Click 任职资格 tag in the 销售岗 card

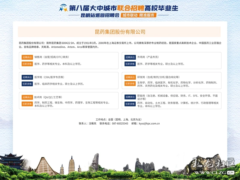(27, 64)
